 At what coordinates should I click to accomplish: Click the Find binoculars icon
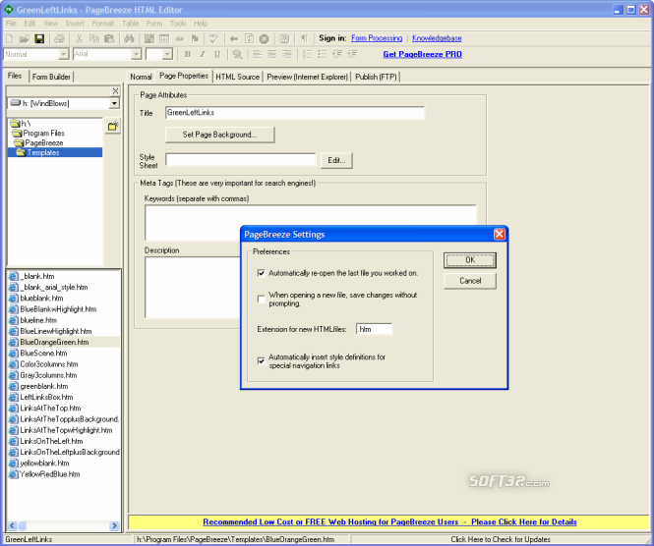129,38
